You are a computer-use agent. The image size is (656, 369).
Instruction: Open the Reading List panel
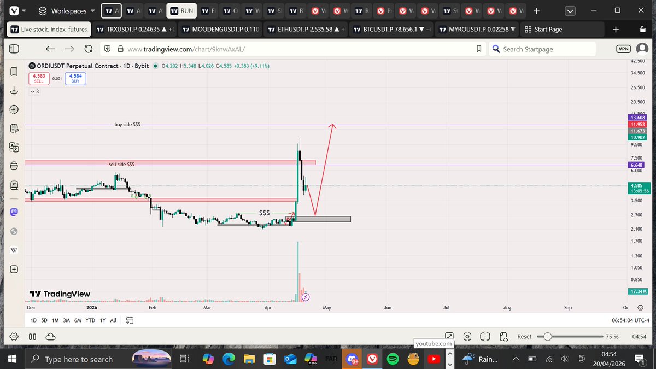(x=14, y=185)
